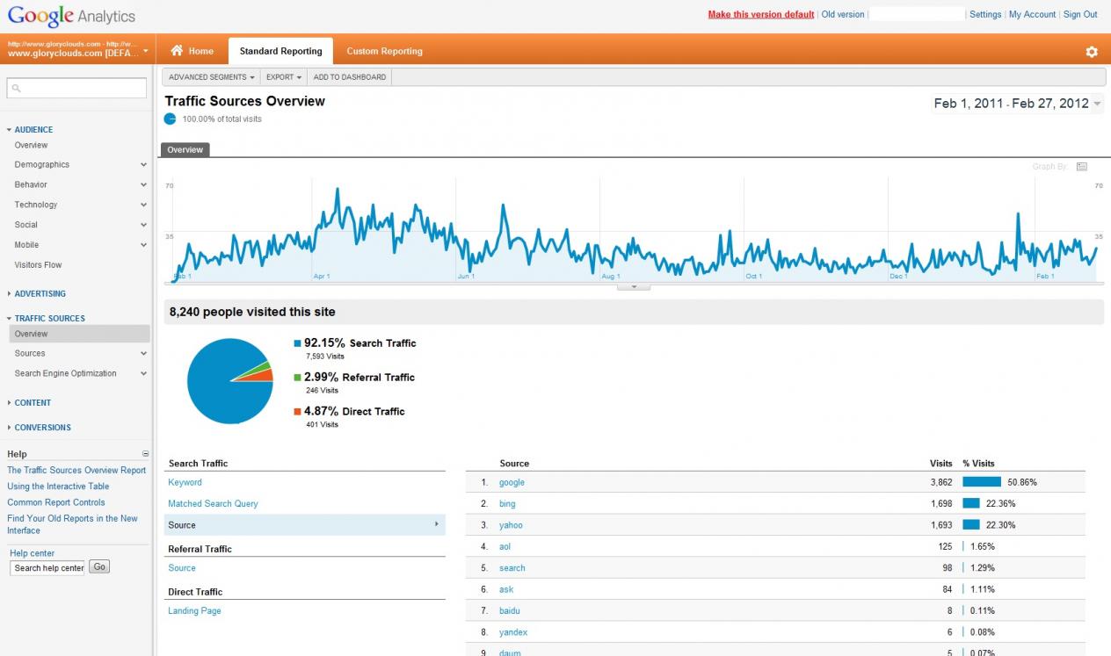Open the yandex source row link

(x=513, y=632)
